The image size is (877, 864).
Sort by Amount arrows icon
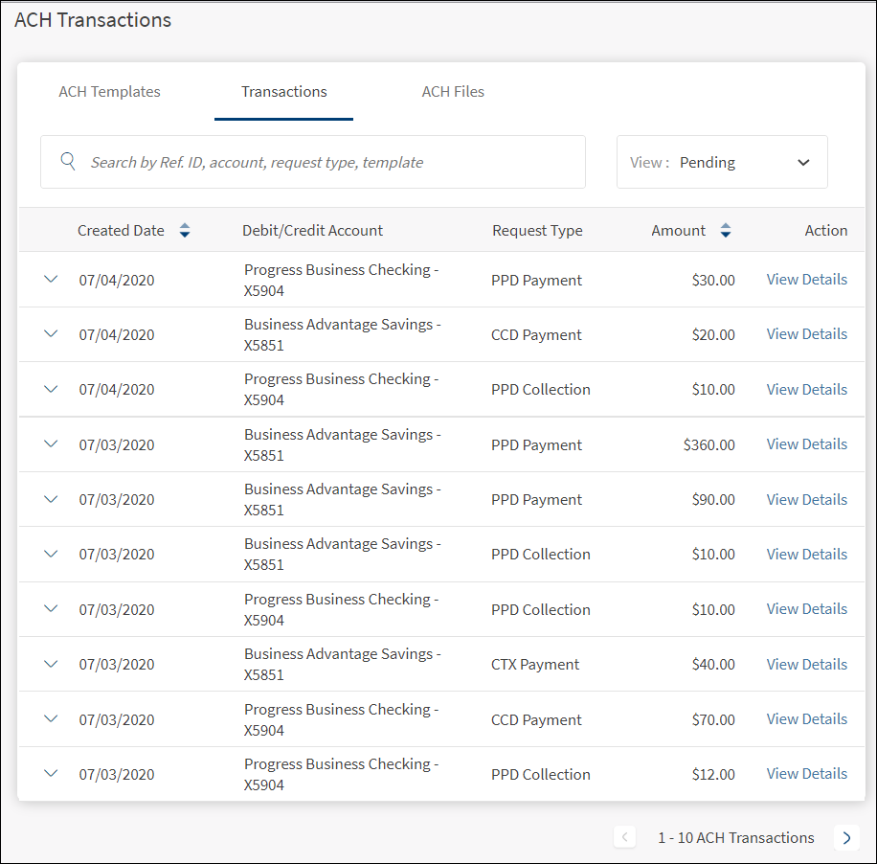pyautogui.click(x=726, y=231)
